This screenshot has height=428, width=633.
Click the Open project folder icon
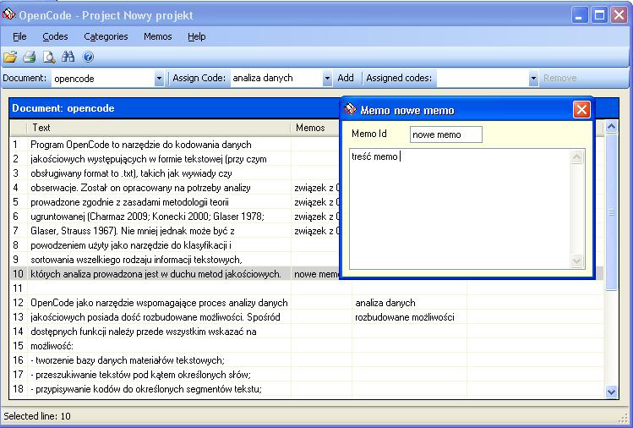pyautogui.click(x=10, y=57)
